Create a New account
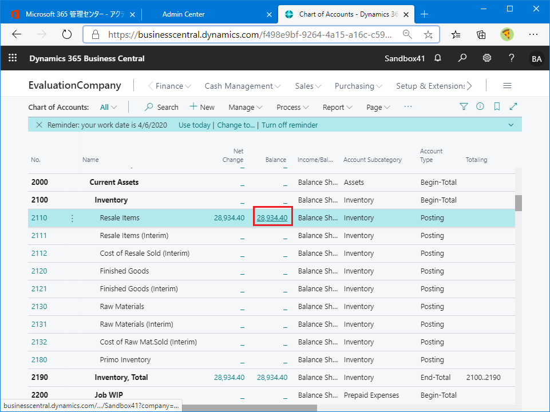 pos(202,108)
